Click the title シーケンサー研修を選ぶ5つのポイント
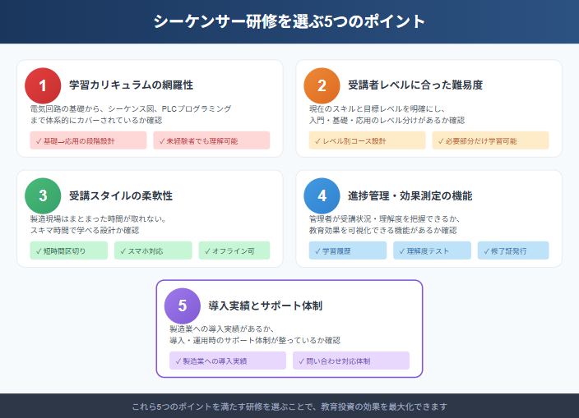579x418 pixels. [289, 21]
